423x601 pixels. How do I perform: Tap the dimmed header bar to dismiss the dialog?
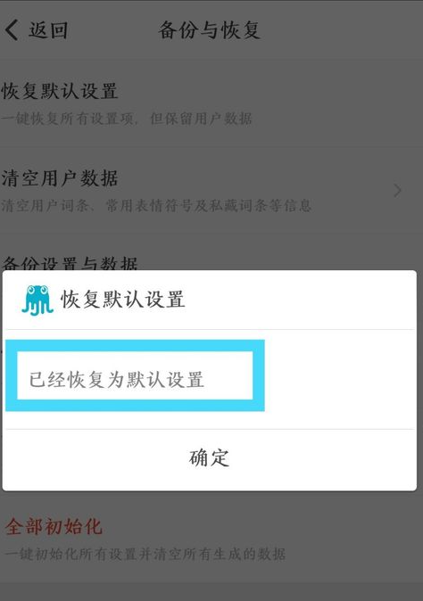211,30
